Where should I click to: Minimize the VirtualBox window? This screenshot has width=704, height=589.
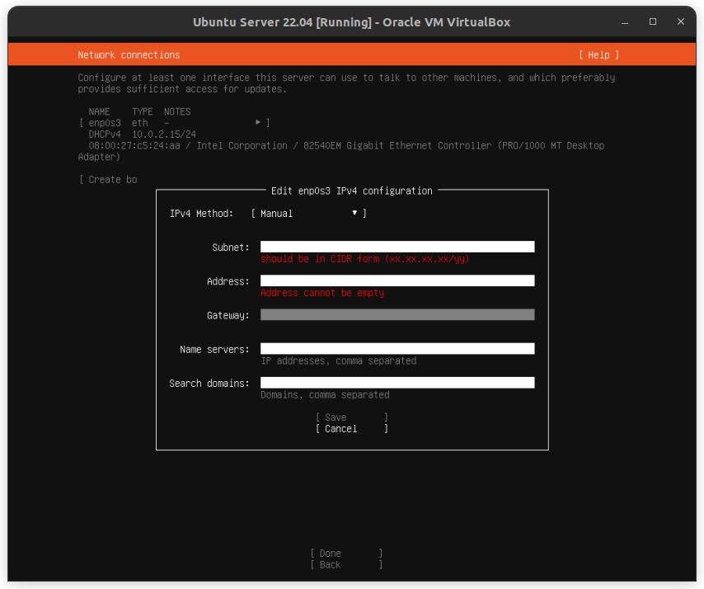(625, 22)
